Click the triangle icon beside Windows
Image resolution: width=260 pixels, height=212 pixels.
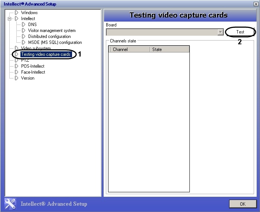click(x=16, y=12)
